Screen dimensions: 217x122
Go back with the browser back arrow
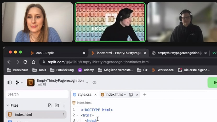coord(9,62)
